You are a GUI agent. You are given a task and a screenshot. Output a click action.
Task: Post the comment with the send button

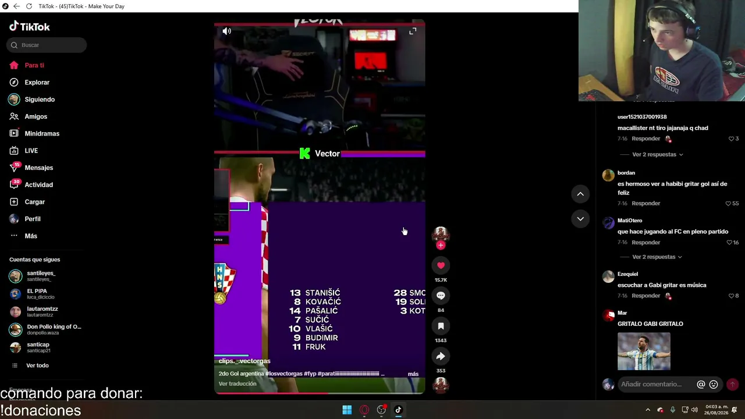point(732,384)
